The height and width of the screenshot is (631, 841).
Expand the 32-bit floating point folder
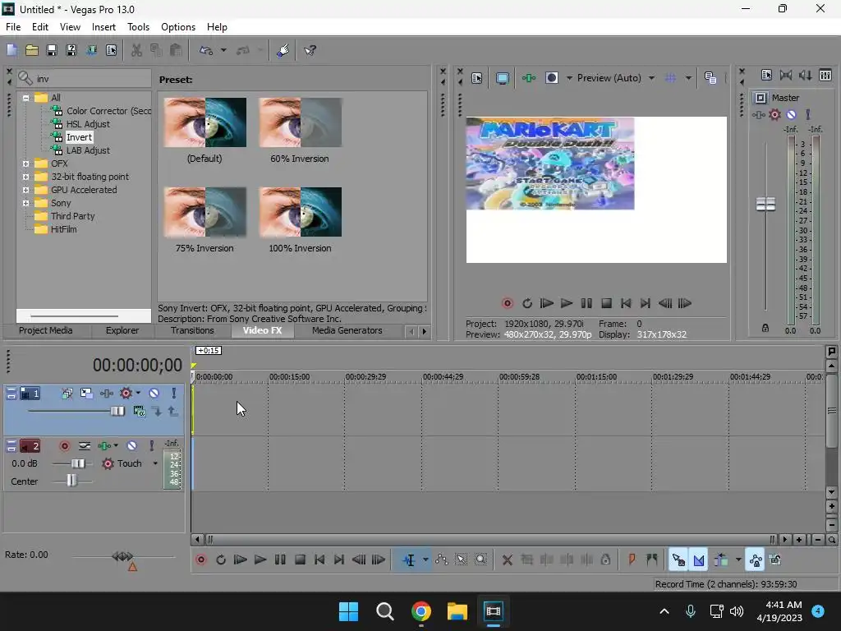25,177
